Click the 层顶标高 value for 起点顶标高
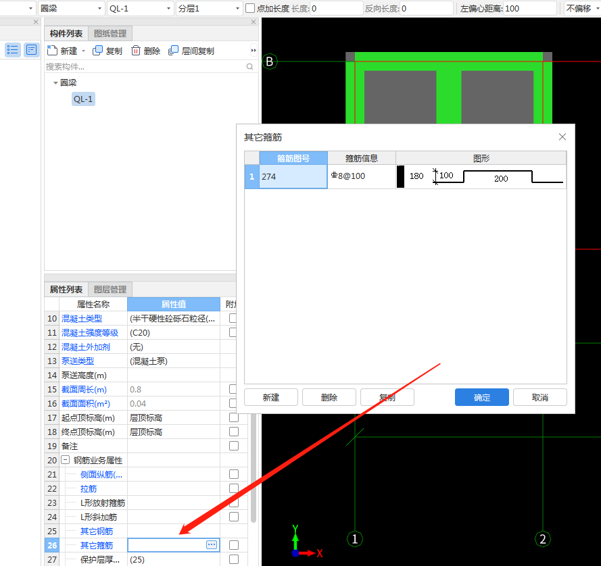 point(174,417)
